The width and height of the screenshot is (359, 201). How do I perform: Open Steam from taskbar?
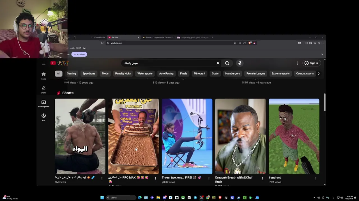tap(238, 198)
